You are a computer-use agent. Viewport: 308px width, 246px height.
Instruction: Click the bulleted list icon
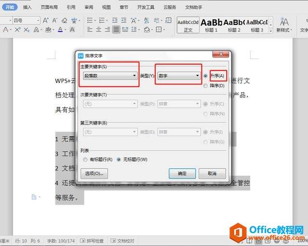tap(90, 20)
